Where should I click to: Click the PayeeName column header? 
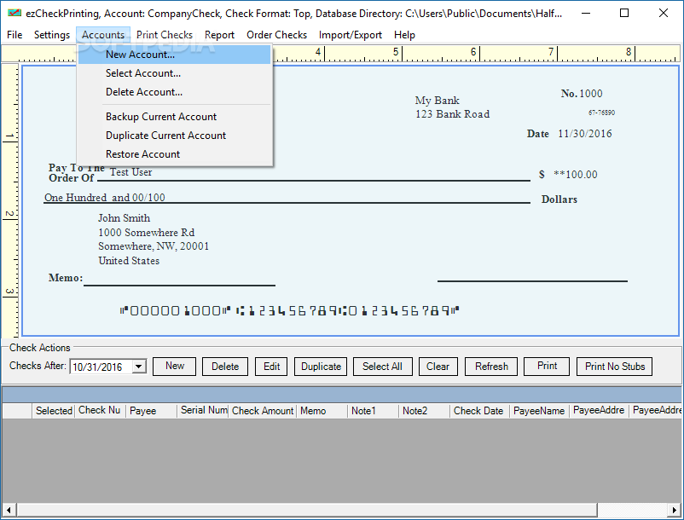(x=539, y=411)
